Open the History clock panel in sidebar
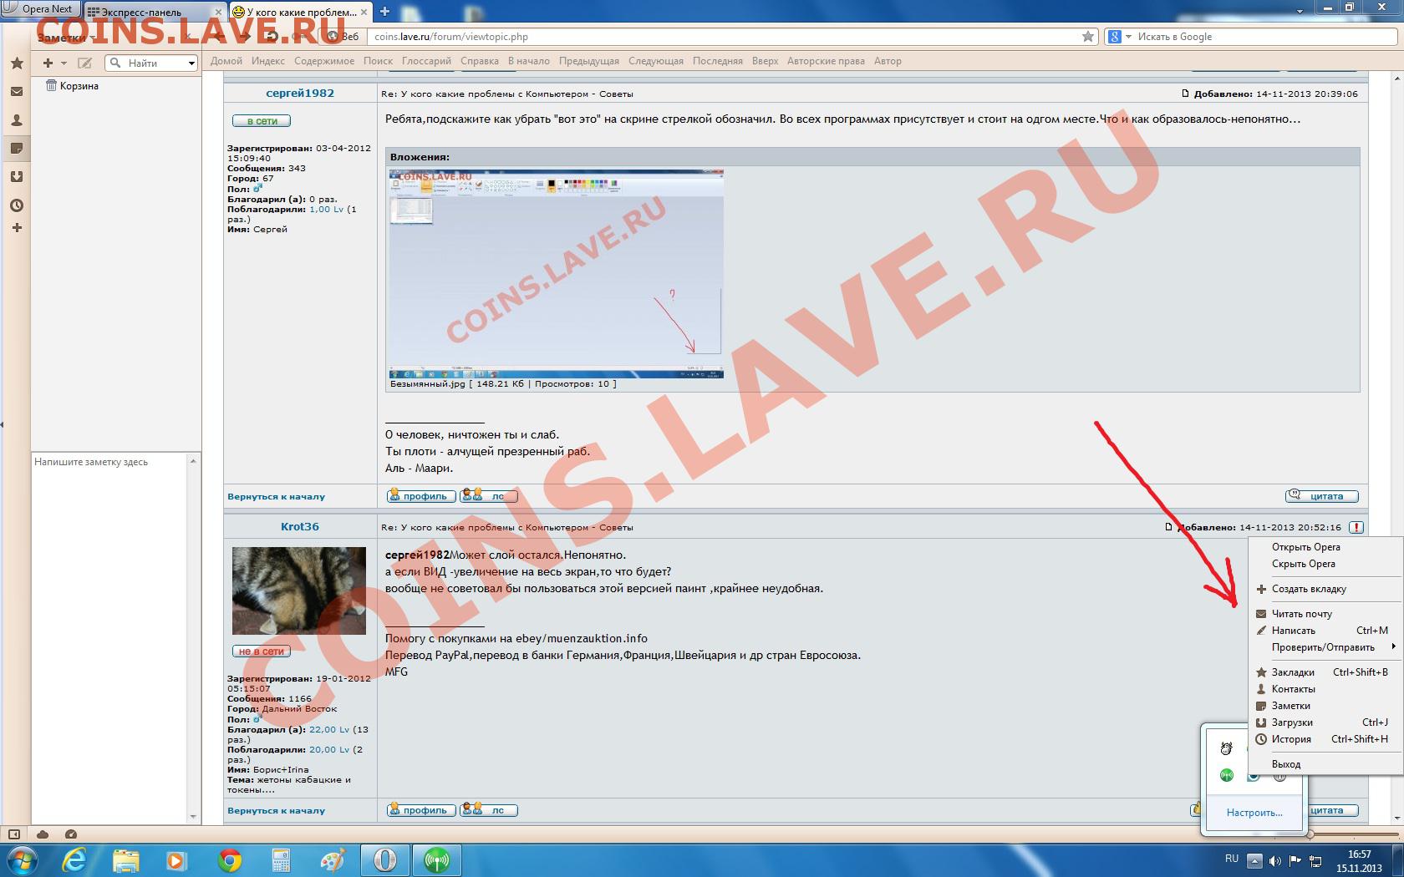The width and height of the screenshot is (1404, 877). point(16,205)
